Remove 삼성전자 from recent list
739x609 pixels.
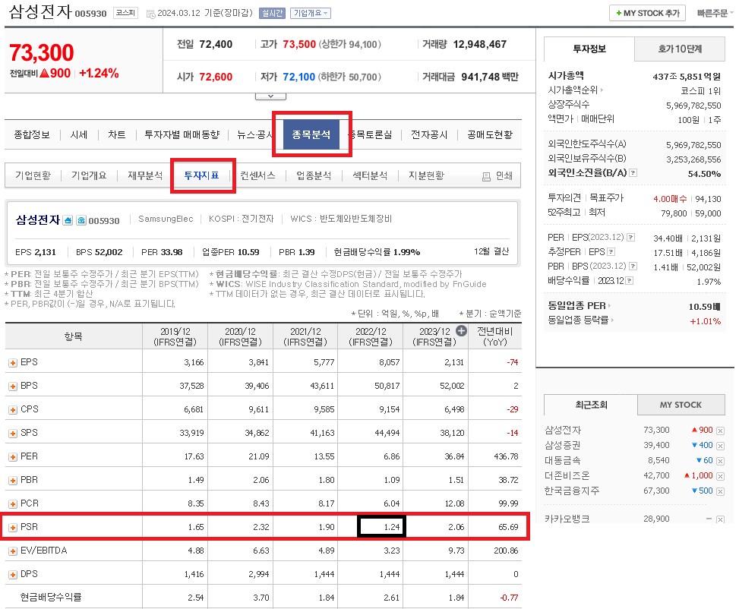coord(720,431)
